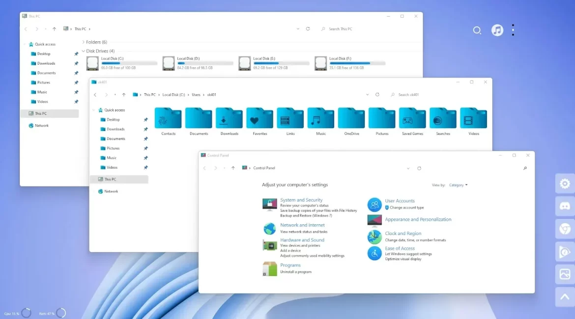Click the Search This PC field

[369, 29]
